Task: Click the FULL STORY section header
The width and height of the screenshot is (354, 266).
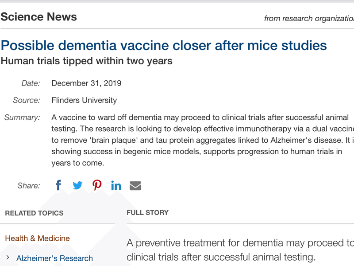Action: pos(147,213)
